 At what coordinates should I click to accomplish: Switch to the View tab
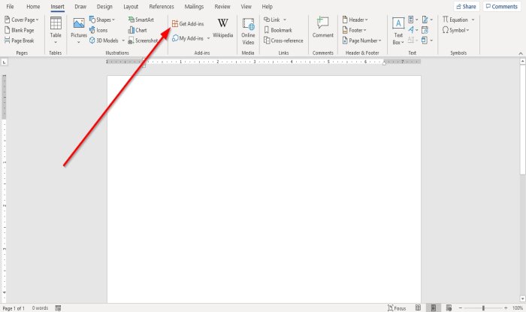(246, 6)
